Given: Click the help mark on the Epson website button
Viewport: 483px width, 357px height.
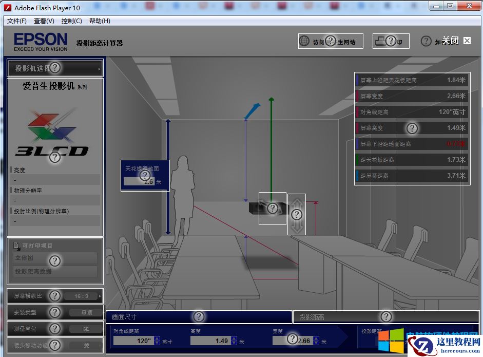Looking at the screenshot, I should tap(331, 41).
